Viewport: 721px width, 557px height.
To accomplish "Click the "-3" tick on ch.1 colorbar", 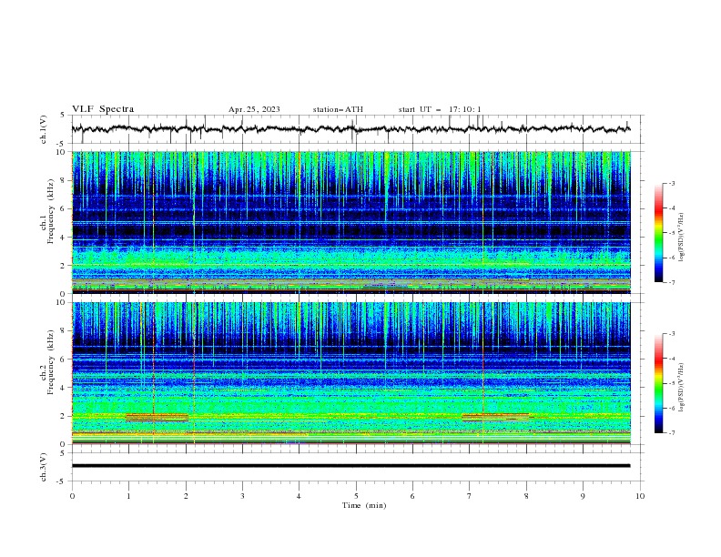I will pyautogui.click(x=671, y=183).
